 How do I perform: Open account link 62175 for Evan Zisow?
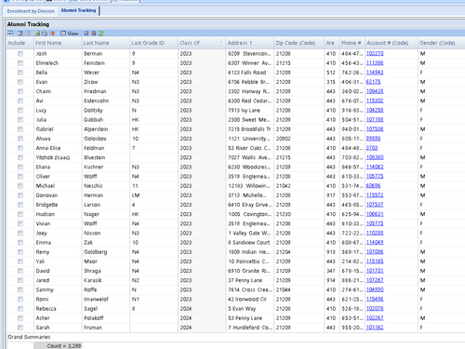click(x=373, y=82)
